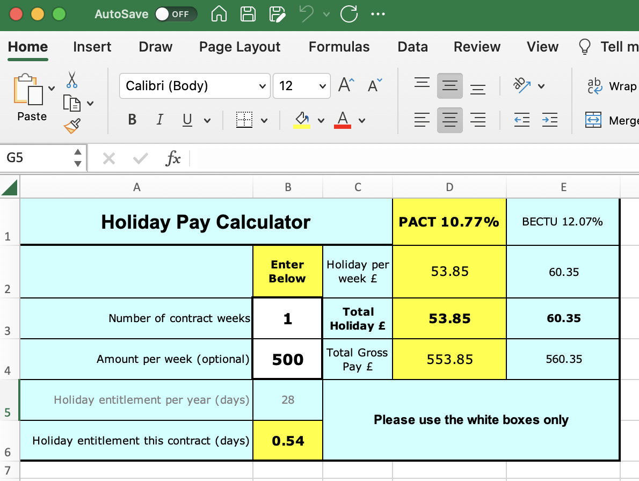Image resolution: width=639 pixels, height=481 pixels.
Task: Click the Save As (disk with pencil) icon
Action: 278,14
